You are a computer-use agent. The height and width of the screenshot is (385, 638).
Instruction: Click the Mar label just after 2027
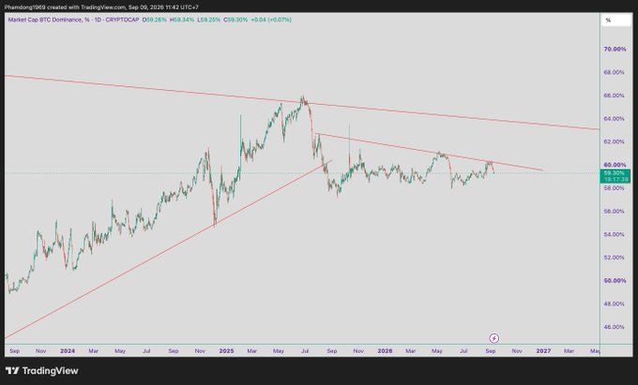[569, 351]
